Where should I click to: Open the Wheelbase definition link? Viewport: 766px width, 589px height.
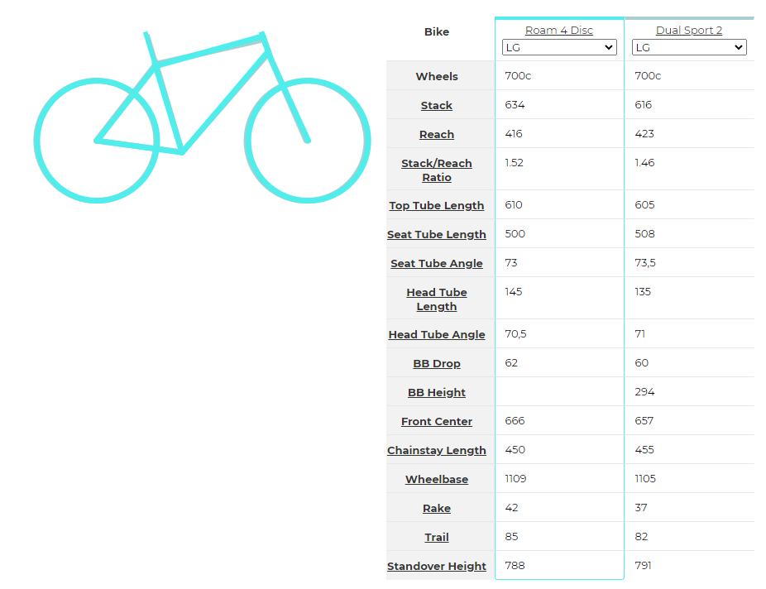[x=437, y=479]
